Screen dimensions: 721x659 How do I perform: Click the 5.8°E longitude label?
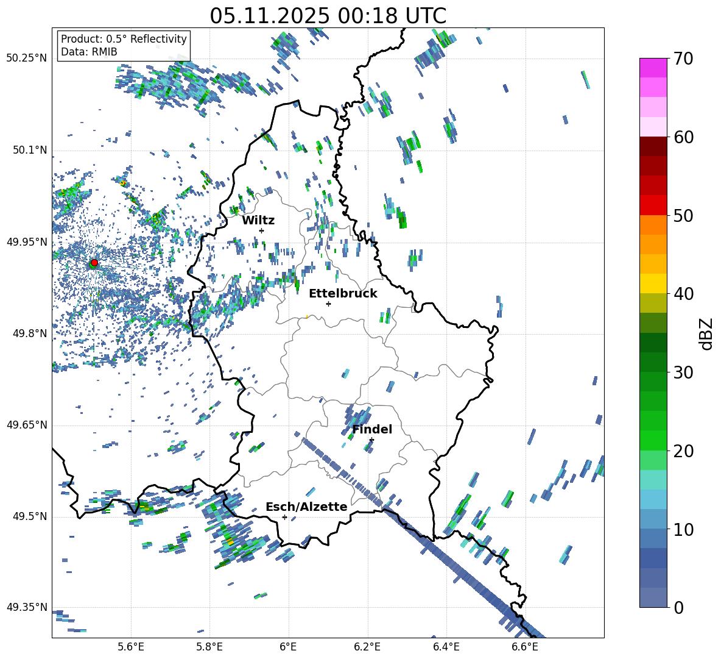coord(209,647)
